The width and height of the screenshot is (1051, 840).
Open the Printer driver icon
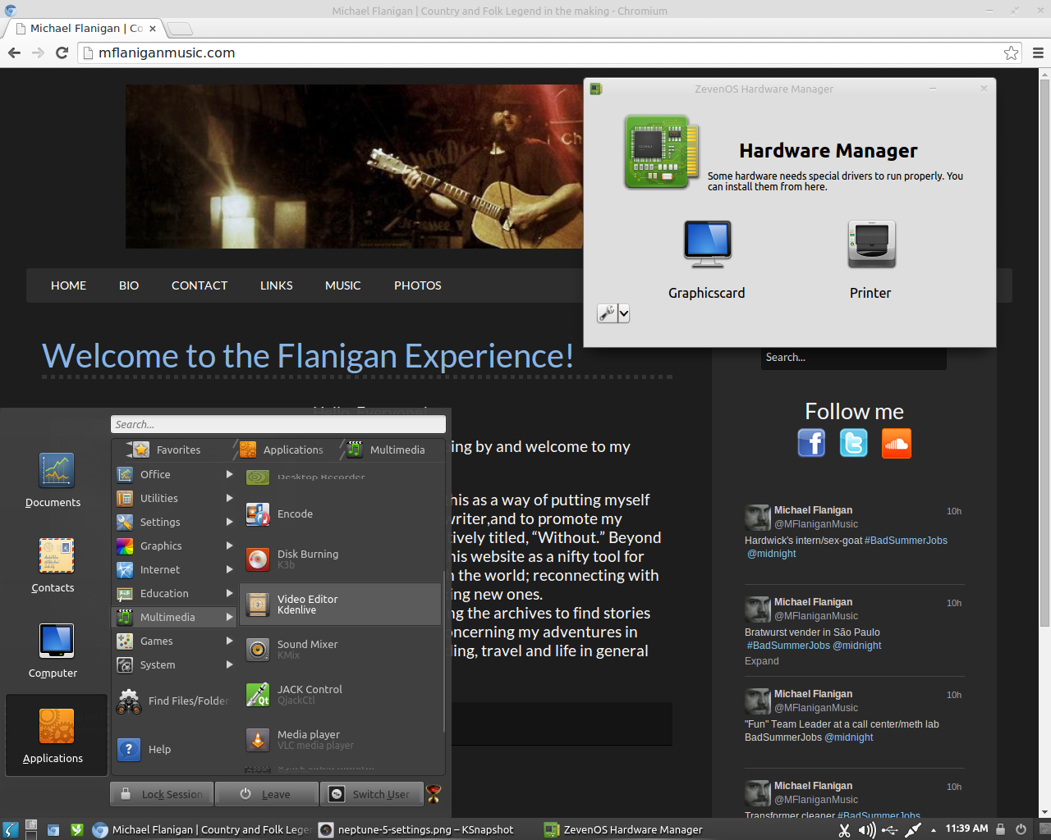pos(871,244)
